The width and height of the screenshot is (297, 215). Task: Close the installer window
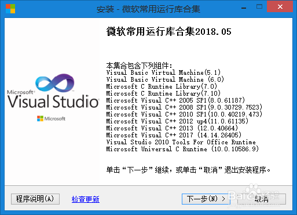click(280, 7)
